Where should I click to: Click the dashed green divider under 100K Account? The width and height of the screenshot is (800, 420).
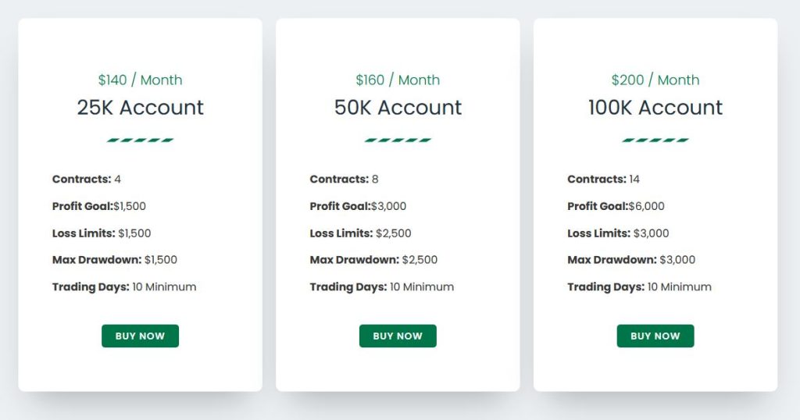point(655,141)
